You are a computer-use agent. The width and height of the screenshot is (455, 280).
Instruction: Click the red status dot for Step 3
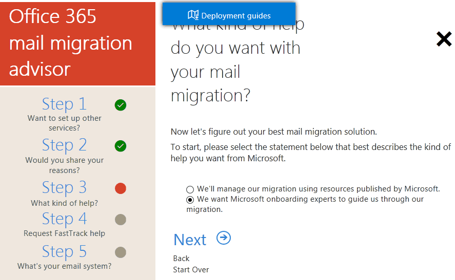(x=121, y=188)
